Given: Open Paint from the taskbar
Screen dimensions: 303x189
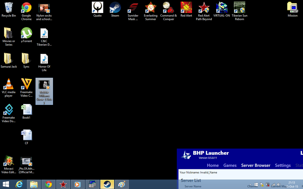Looking at the screenshot, I should 122,184.
